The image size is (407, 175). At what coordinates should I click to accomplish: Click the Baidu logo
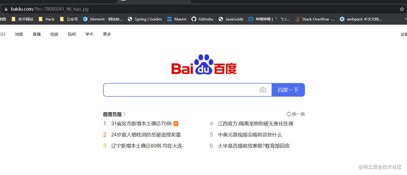[204, 64]
